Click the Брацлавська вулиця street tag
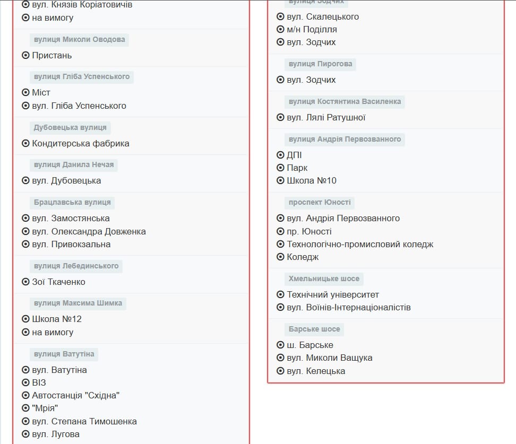Screen dimensions: 516x444 coord(72,203)
